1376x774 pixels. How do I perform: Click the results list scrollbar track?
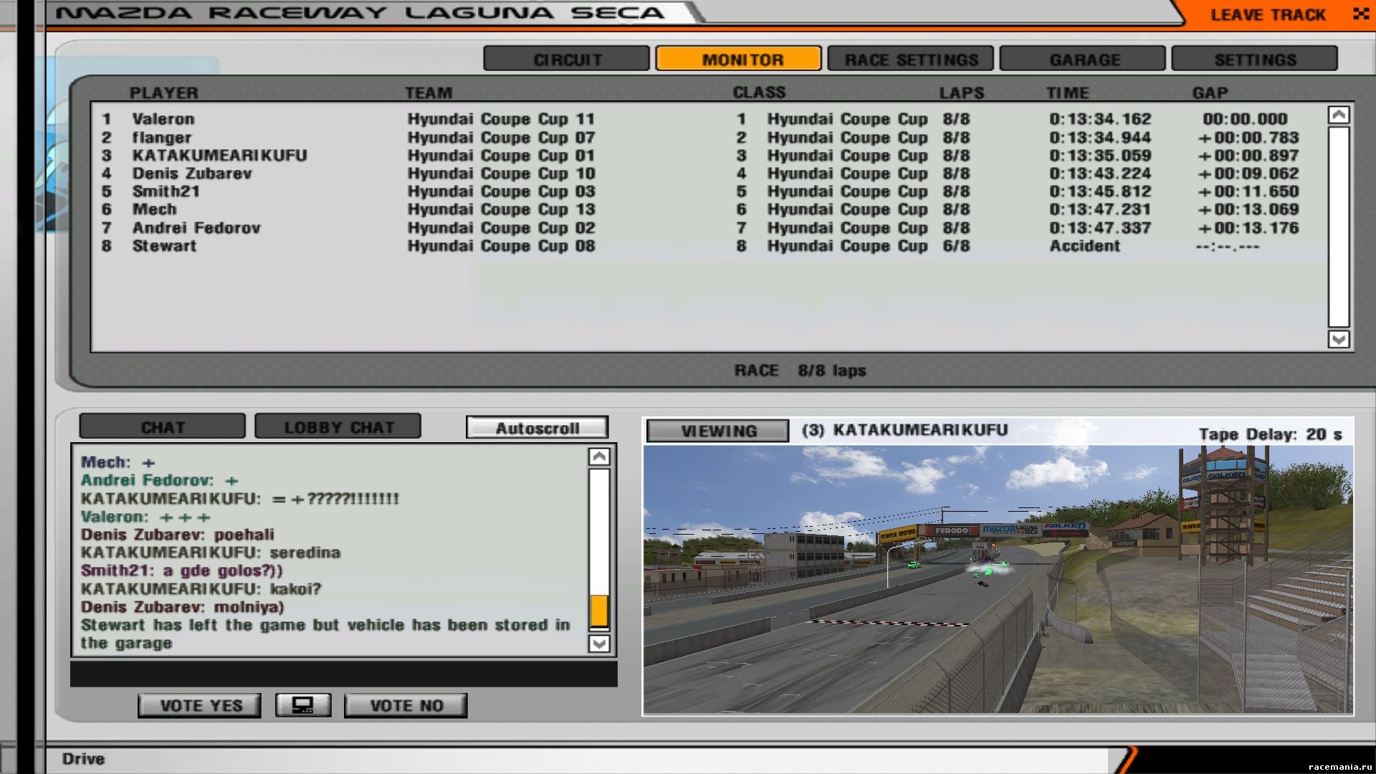1339,226
